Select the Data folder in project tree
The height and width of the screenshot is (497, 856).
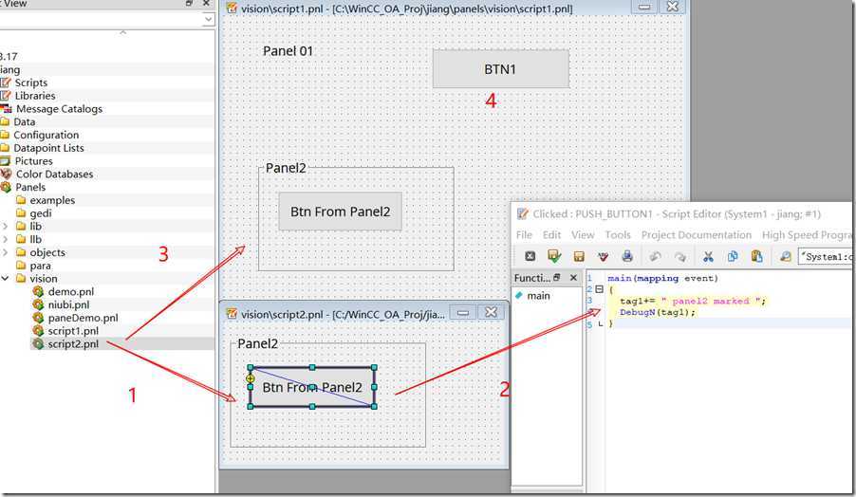[24, 121]
